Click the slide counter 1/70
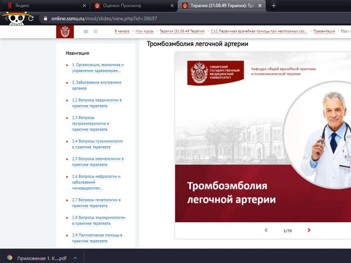 288,230
